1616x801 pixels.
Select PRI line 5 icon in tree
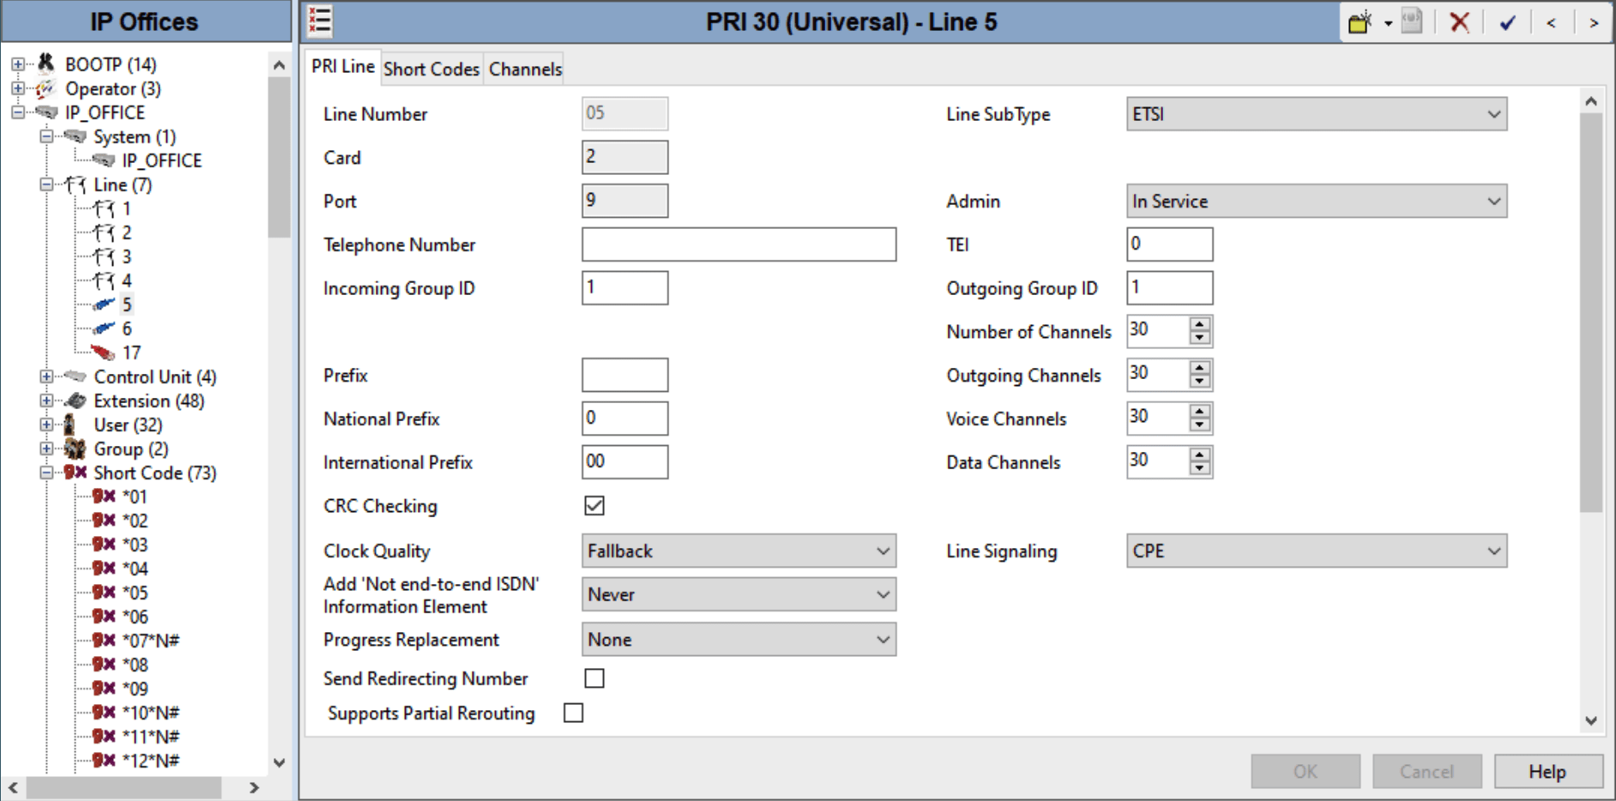pyautogui.click(x=104, y=304)
